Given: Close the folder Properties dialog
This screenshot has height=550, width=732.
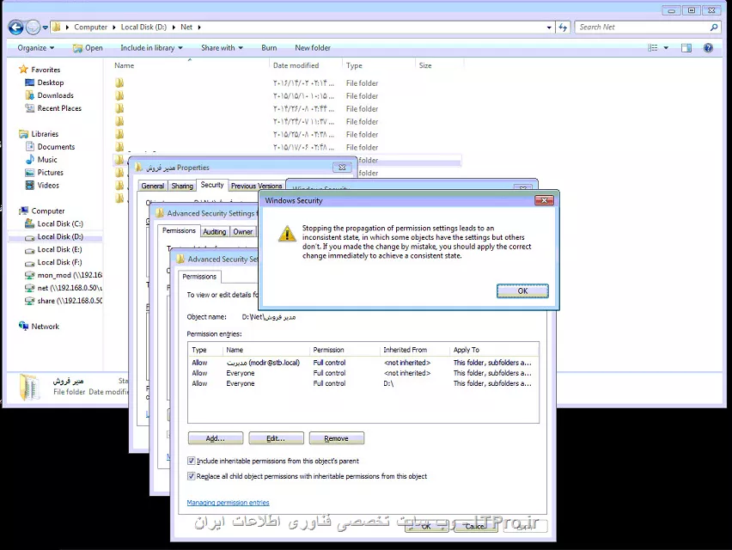Looking at the screenshot, I should (x=342, y=167).
